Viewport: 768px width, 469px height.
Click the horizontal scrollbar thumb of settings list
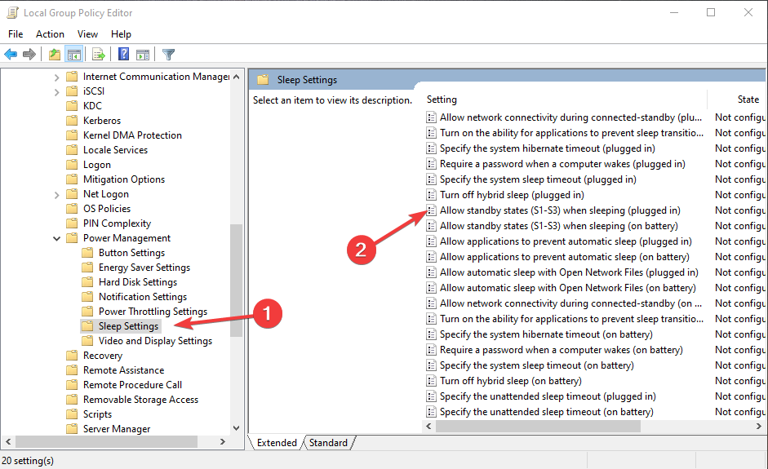[x=538, y=427]
